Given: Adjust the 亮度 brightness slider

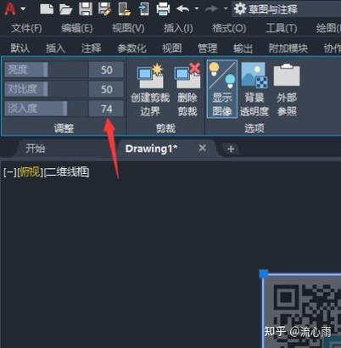Looking at the screenshot, I should coord(47,70).
